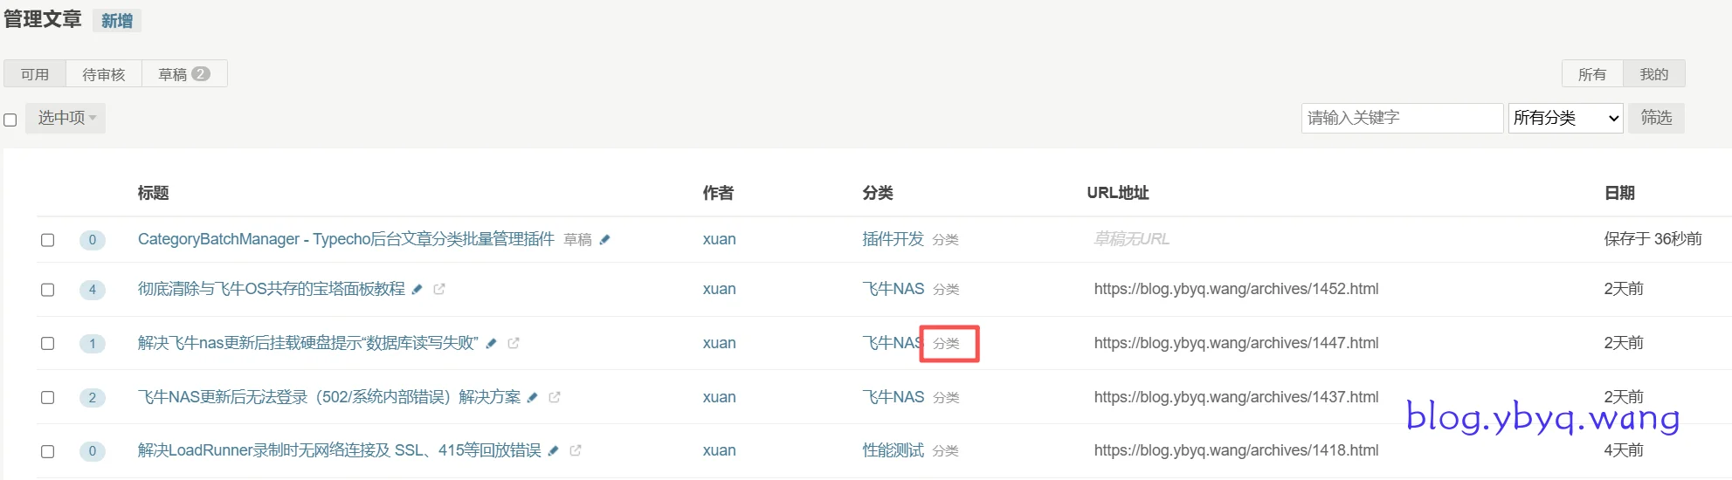Switch to the 待审核 tab
This screenshot has width=1732, height=480.
pos(103,74)
